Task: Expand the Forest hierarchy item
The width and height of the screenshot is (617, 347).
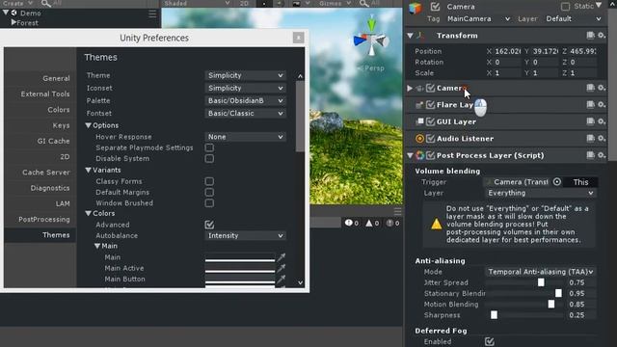Action: point(13,22)
